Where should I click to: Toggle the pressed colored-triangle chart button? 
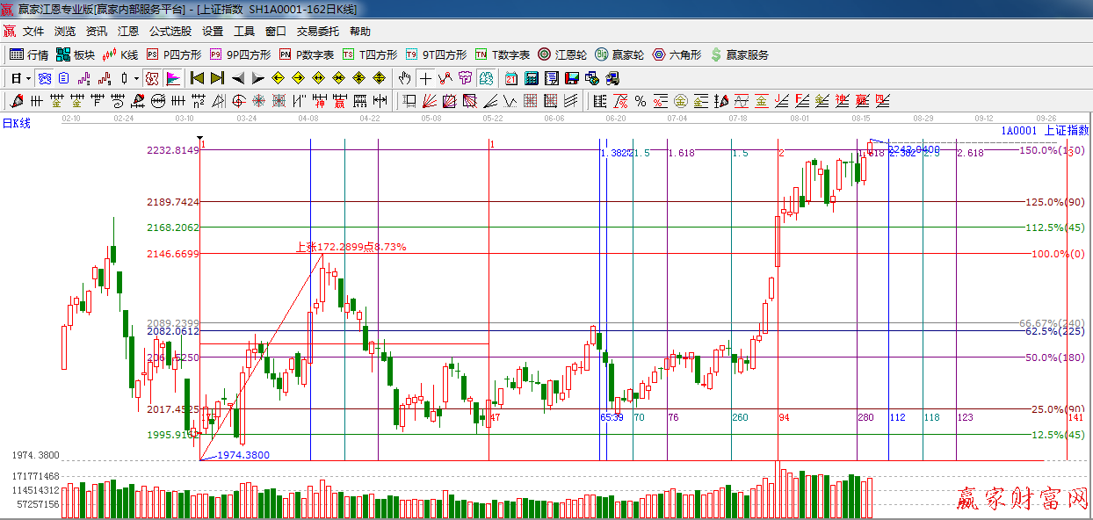[x=173, y=78]
